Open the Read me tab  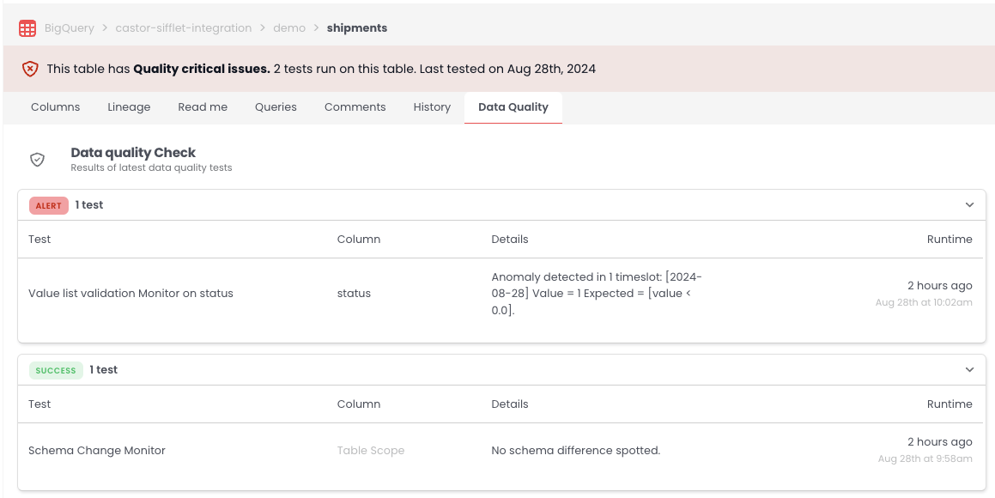point(203,107)
